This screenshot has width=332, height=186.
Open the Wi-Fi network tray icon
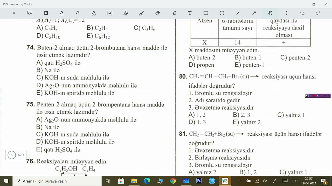coord(257,181)
